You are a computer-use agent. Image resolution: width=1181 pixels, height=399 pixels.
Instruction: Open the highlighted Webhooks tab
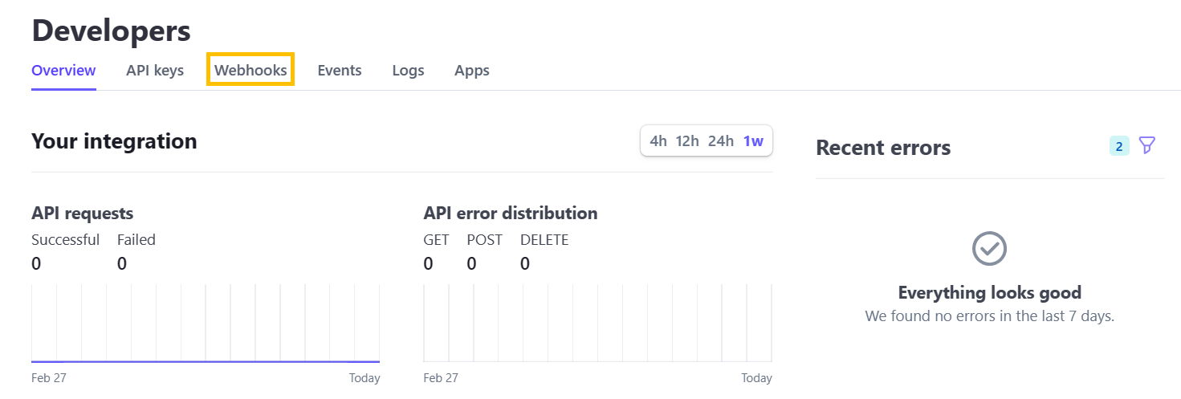[250, 71]
